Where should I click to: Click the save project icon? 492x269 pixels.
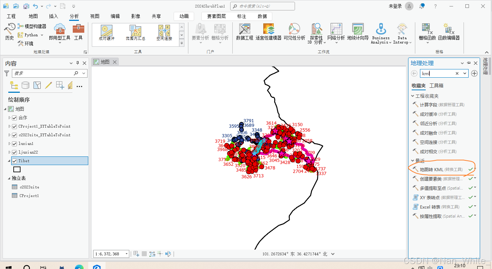26,6
